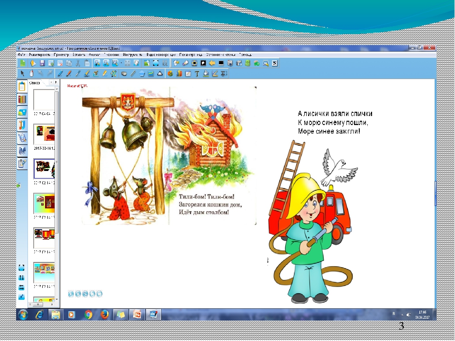Viewport: 455px width, 341px height.
Task: Select the Text T tool
Action: (197, 73)
